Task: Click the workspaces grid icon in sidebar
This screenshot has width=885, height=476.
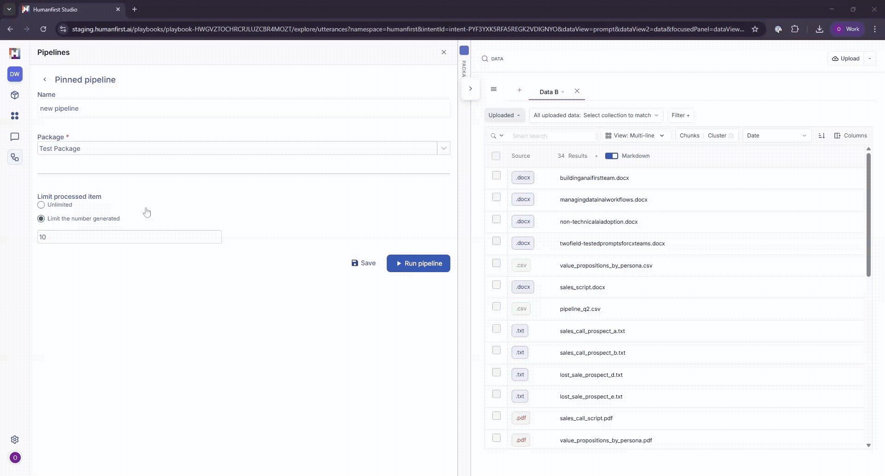Action: (15, 116)
